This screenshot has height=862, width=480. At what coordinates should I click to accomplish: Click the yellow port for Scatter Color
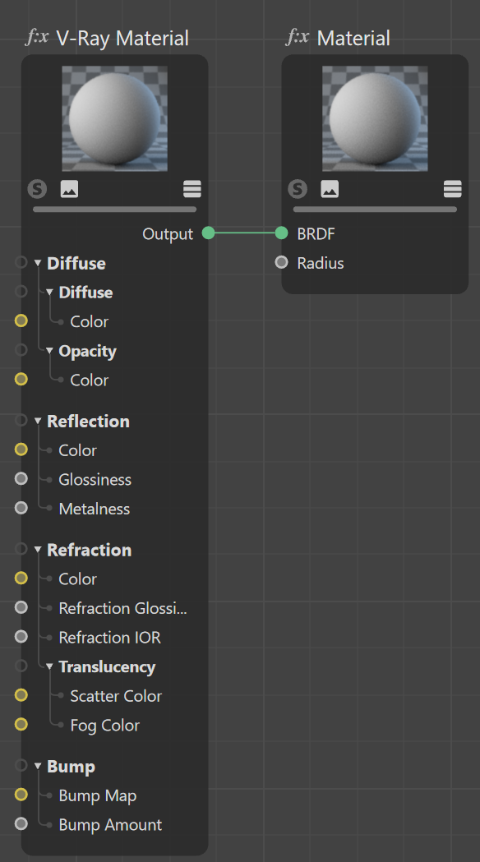point(21,695)
